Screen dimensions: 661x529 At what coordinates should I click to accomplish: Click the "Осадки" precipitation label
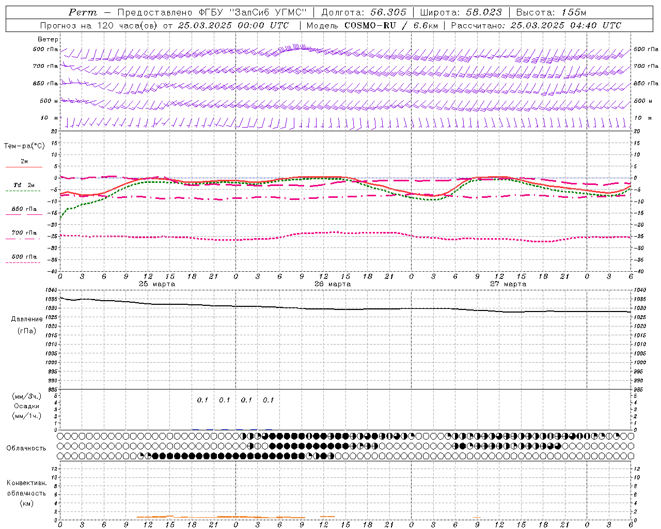point(27,406)
